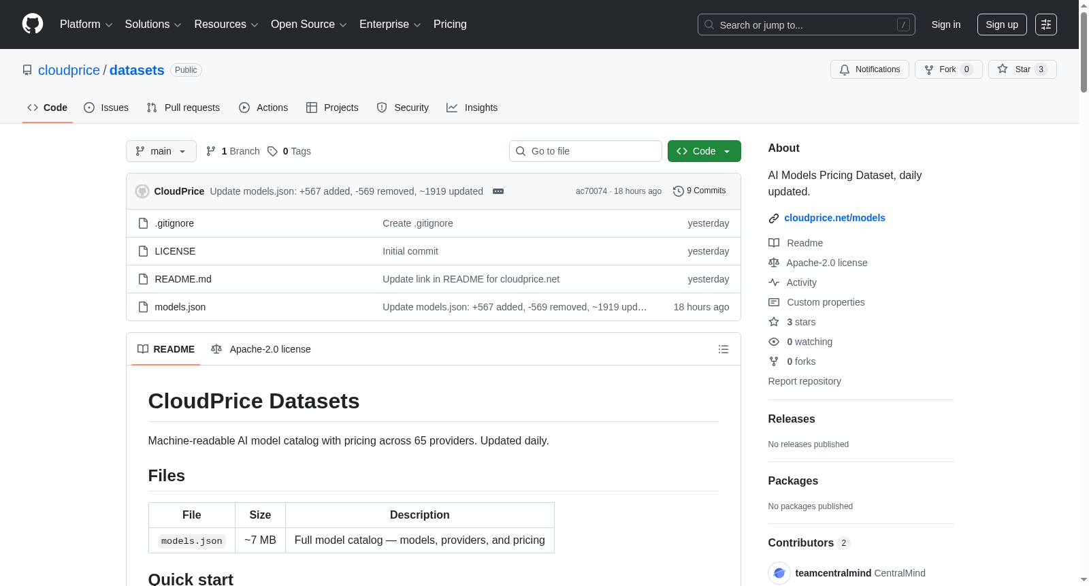This screenshot has height=586, width=1089.
Task: Star the repository with Star button
Action: click(1022, 69)
